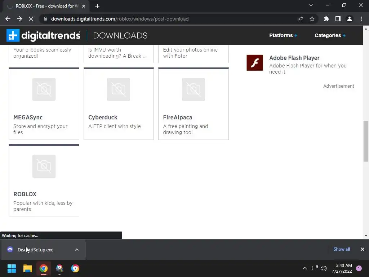Image resolution: width=369 pixels, height=277 pixels.
Task: Go forward in browser history
Action: 19,19
